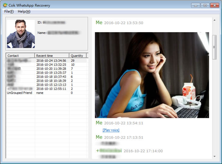Click the profile avatar photo
Viewport: 222px width, 164px height.
(21, 34)
